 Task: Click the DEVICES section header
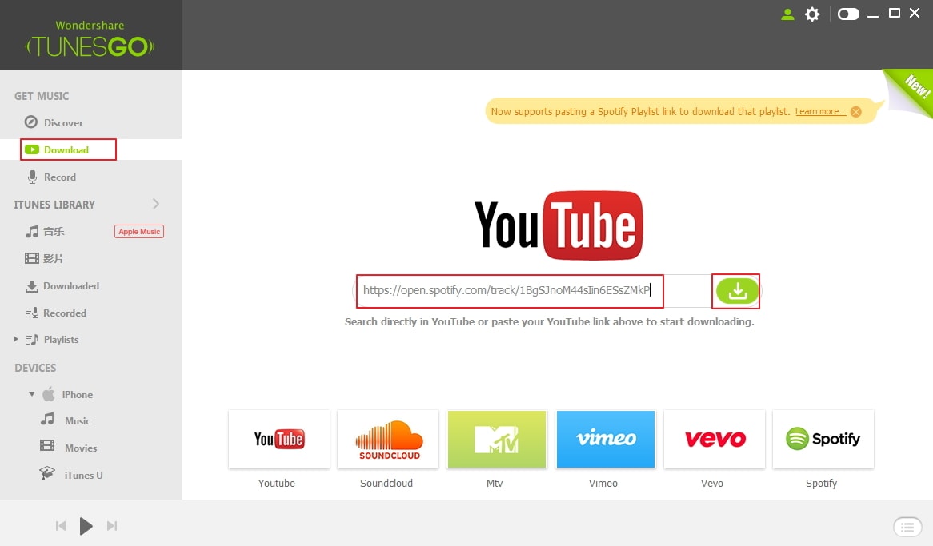(x=35, y=368)
